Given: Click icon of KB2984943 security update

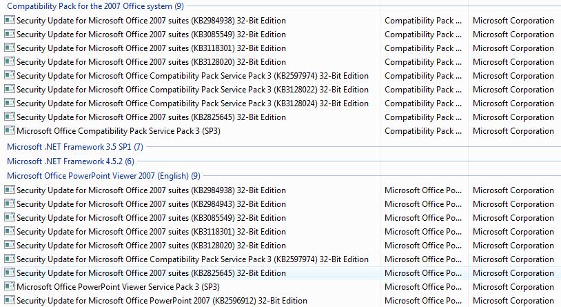Looking at the screenshot, I should (10, 204).
